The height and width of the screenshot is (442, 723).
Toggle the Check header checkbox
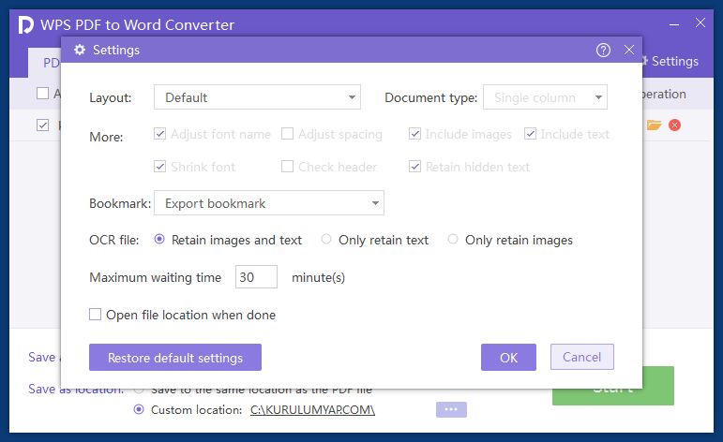pos(287,167)
